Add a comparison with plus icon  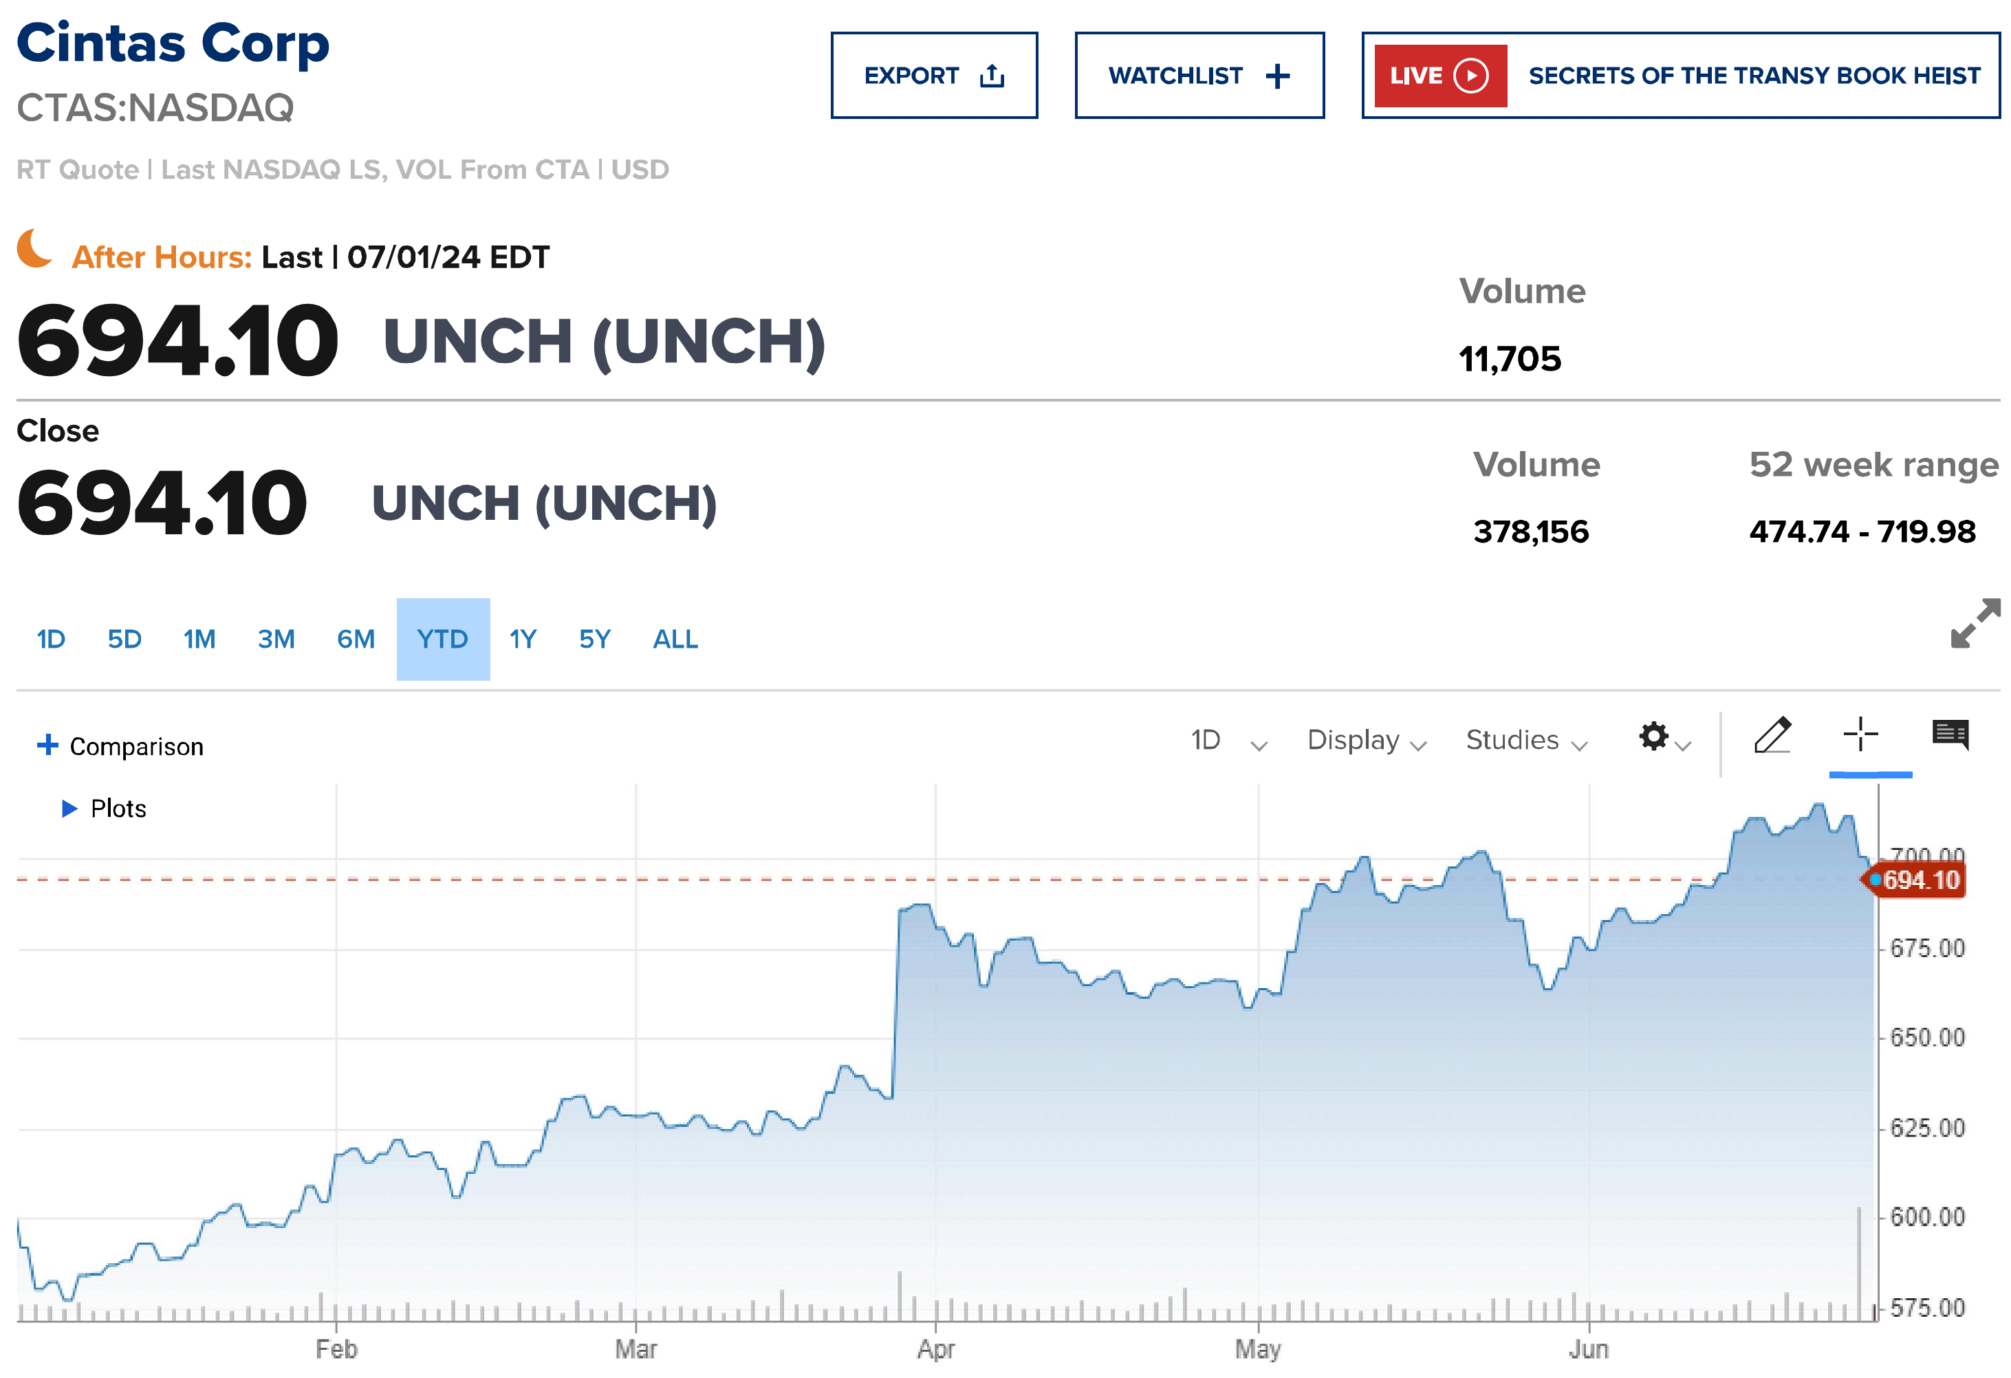point(47,745)
